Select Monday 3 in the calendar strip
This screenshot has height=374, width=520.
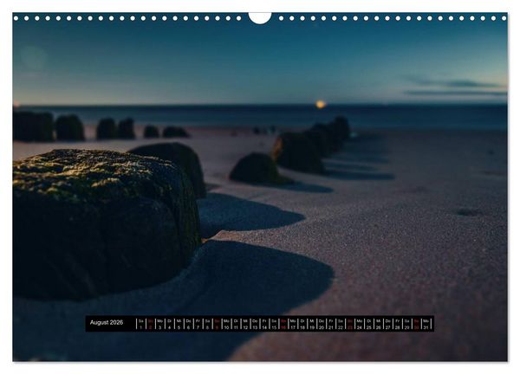point(159,324)
